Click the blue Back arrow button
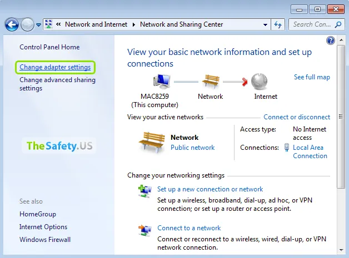 point(12,24)
